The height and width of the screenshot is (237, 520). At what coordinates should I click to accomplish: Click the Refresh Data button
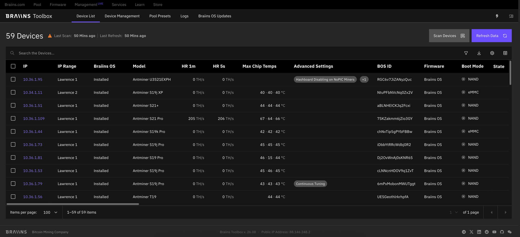pyautogui.click(x=491, y=36)
